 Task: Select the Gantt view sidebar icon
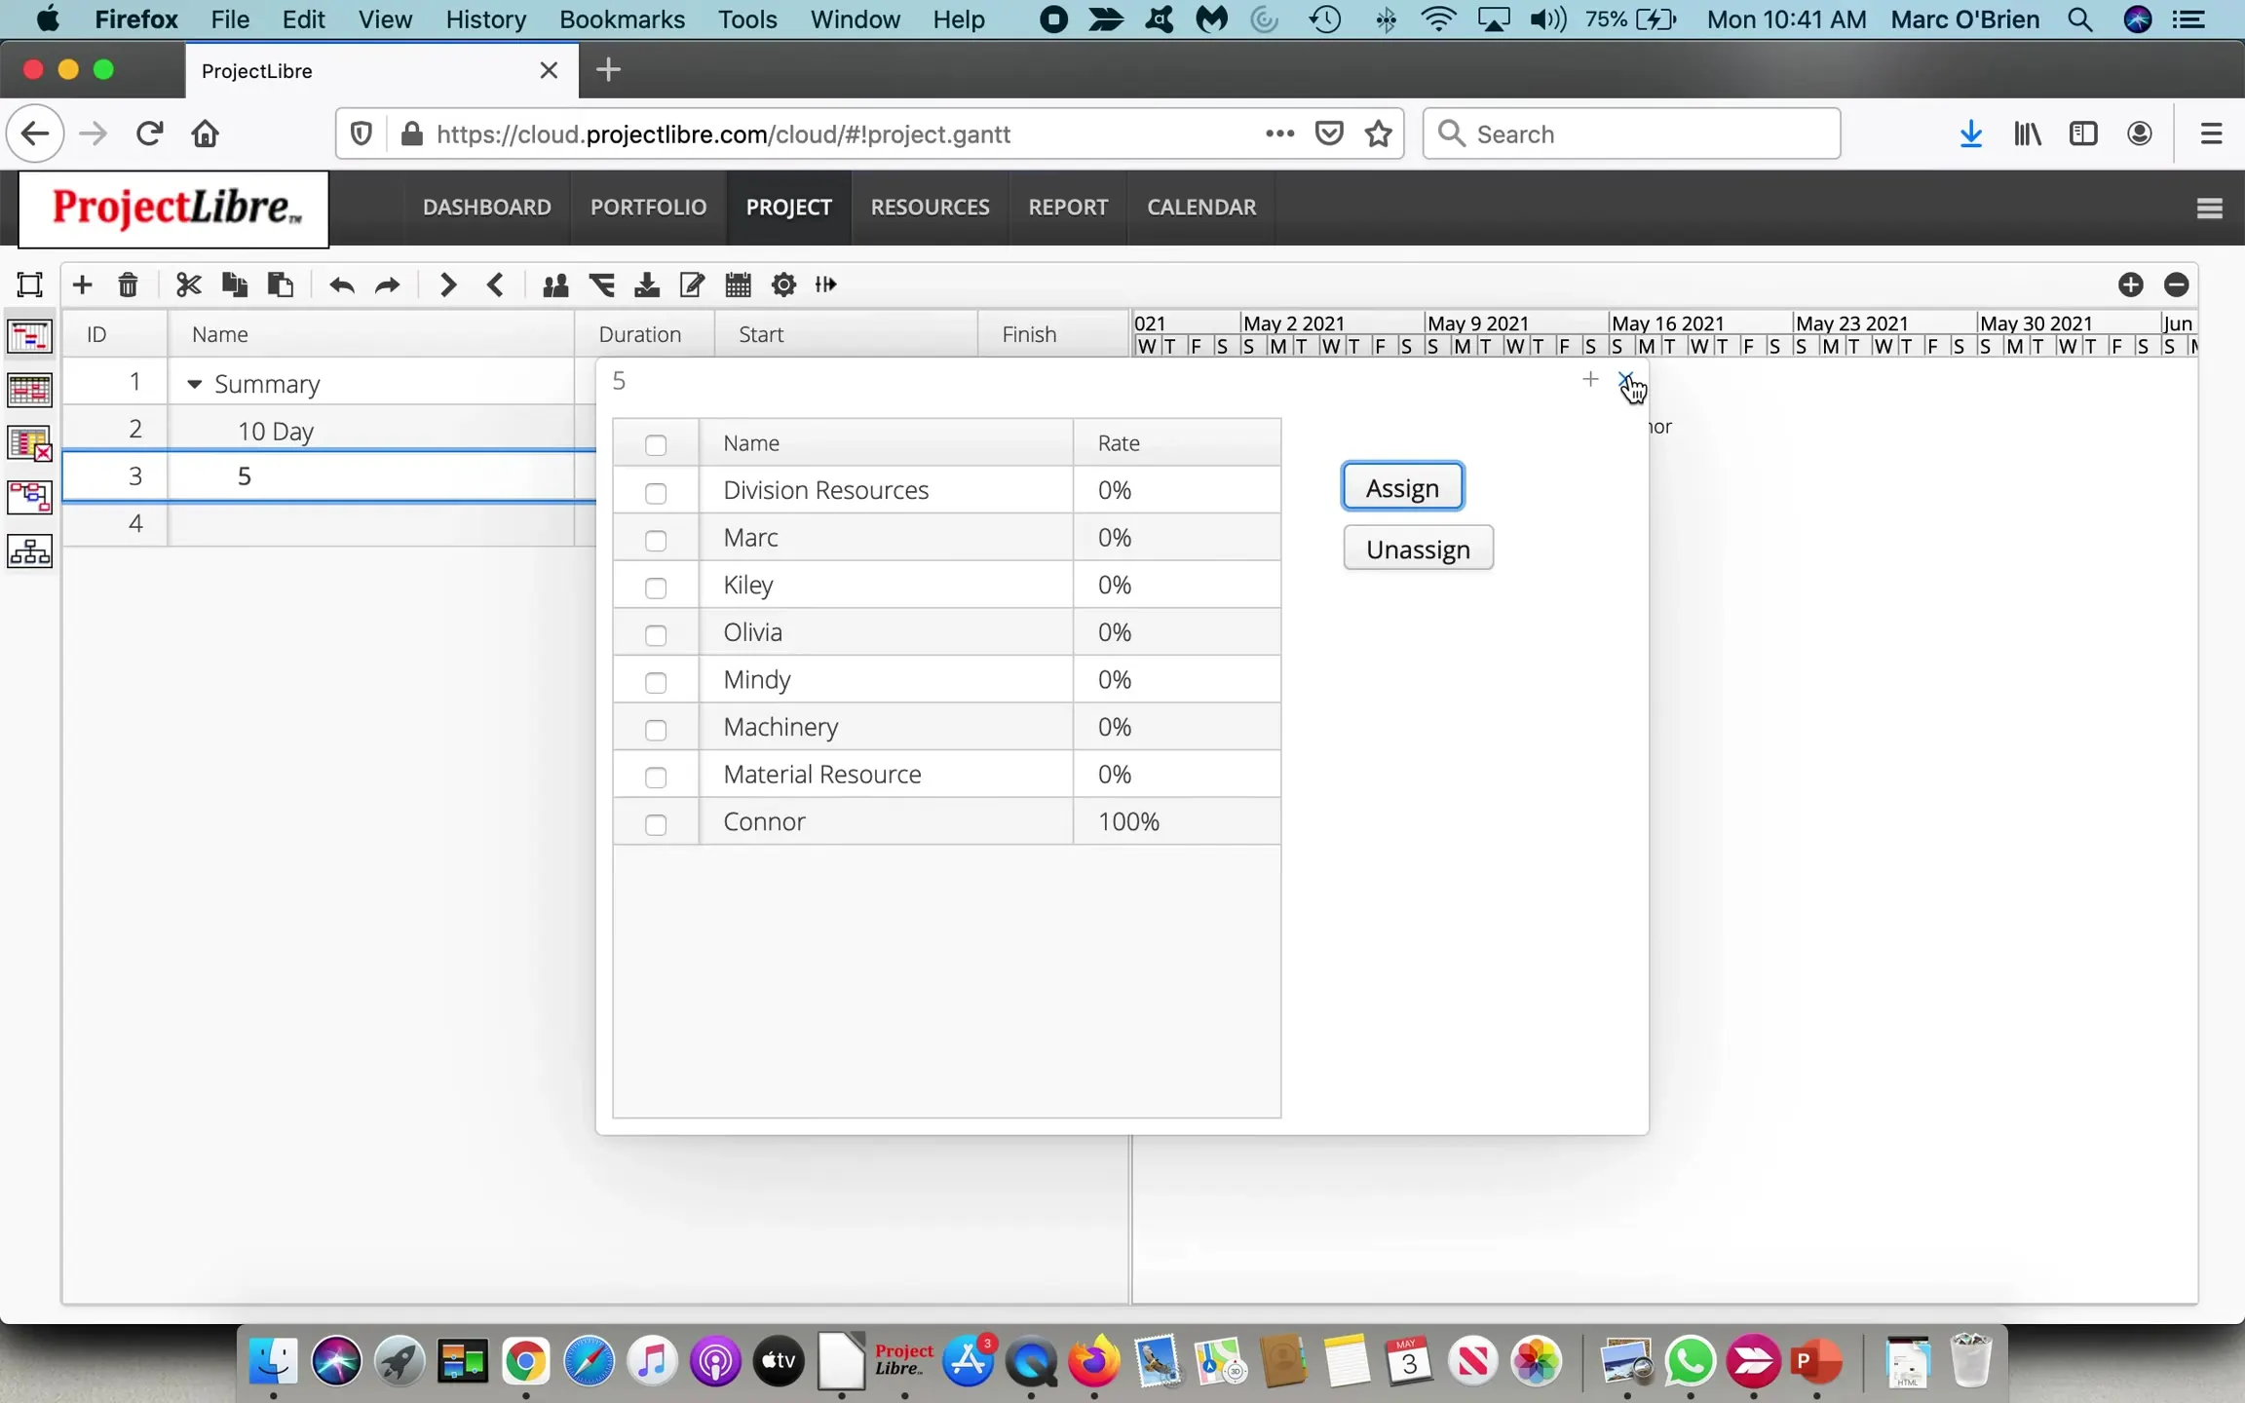click(29, 337)
